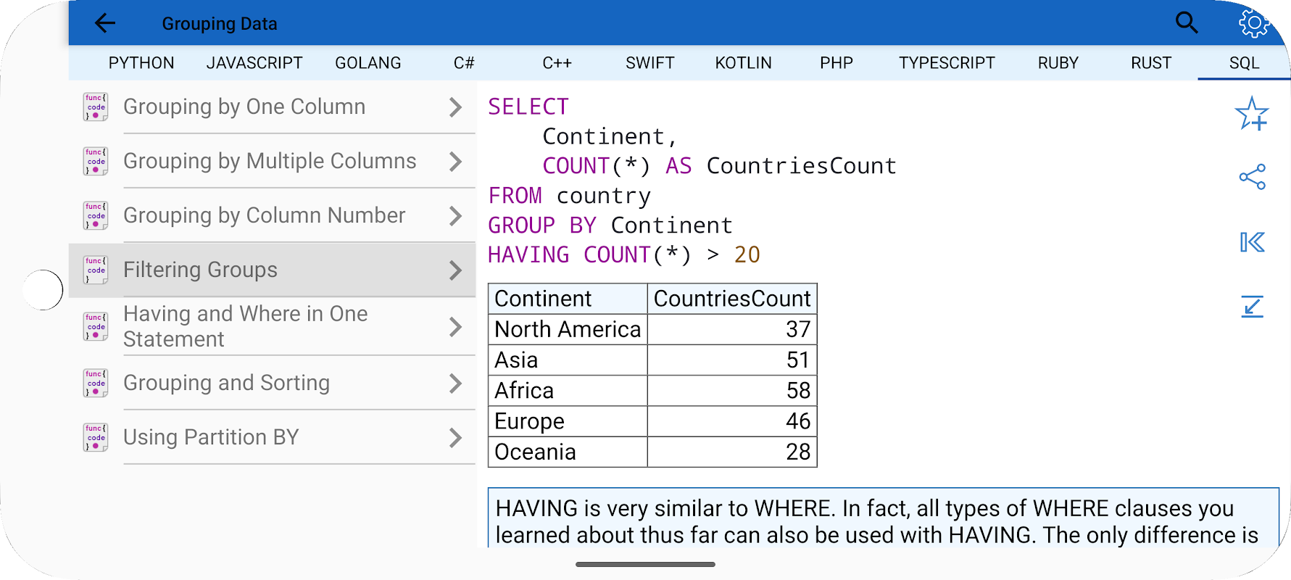Switch to the RUST tab
The image size is (1291, 580).
click(1150, 63)
